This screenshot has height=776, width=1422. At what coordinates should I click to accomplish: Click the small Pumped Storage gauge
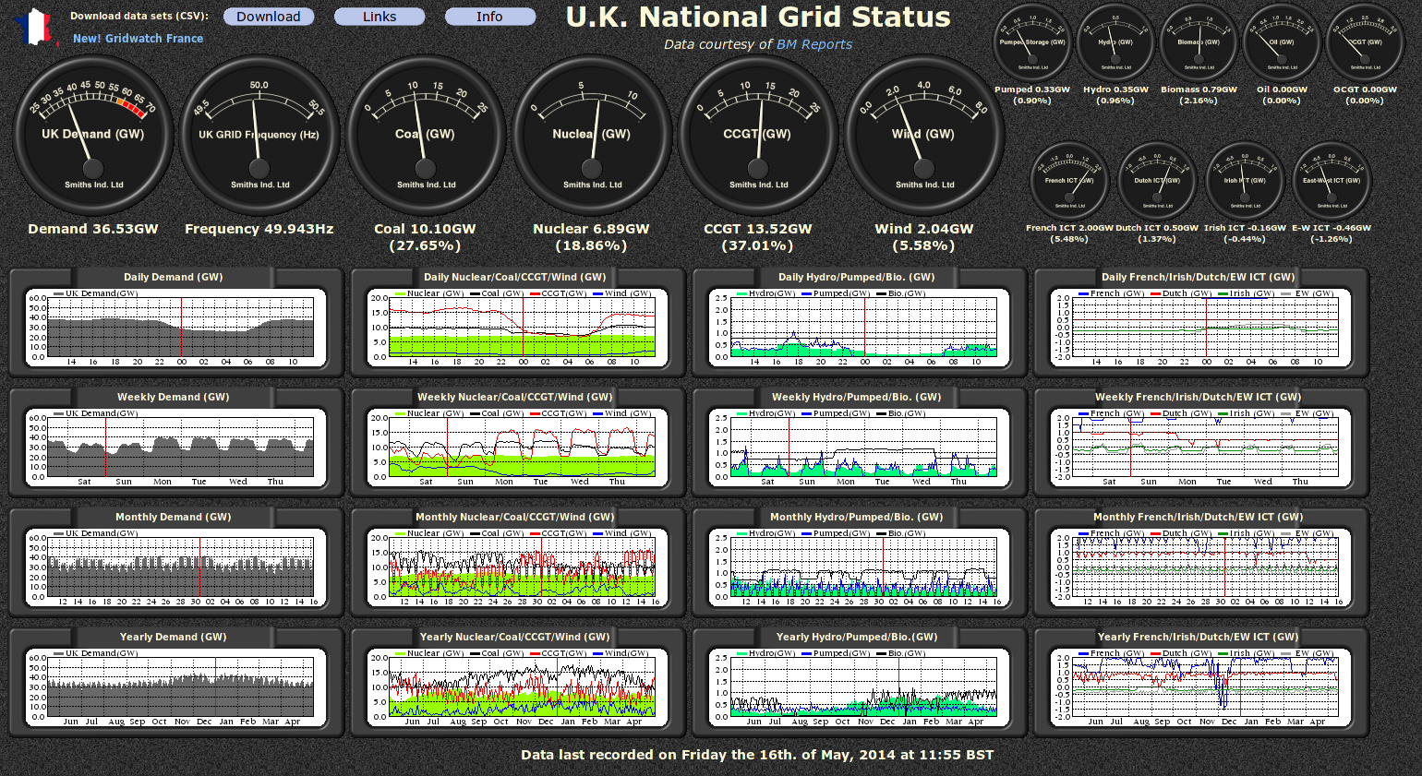pos(1032,42)
